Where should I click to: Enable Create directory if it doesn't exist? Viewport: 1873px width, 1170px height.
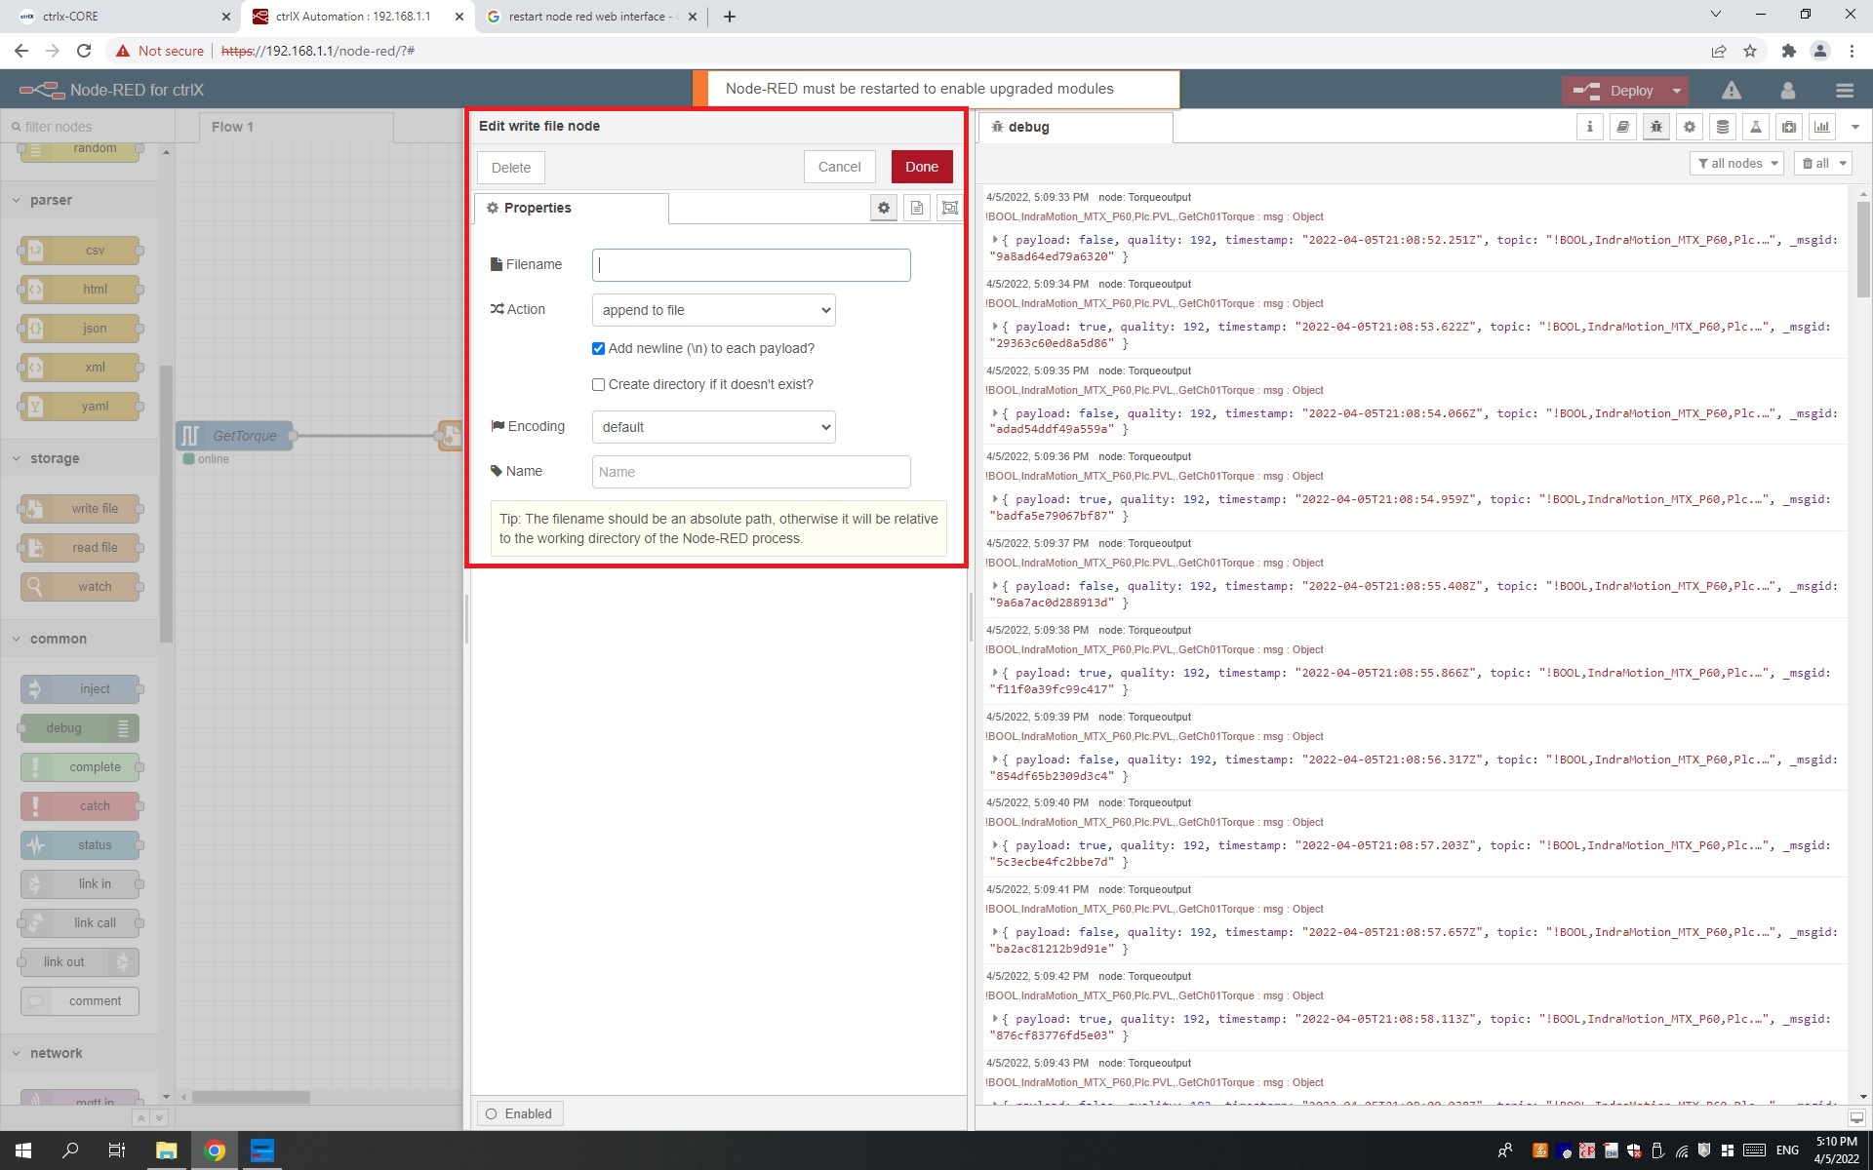point(598,384)
